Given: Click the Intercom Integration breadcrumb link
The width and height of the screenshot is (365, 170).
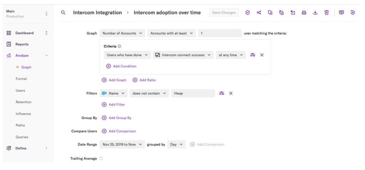Looking at the screenshot, I should pos(97,12).
